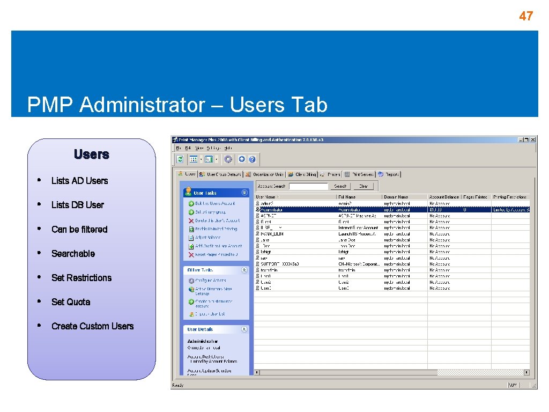Switch to the Printers tab
This screenshot has width=549, height=412.
coord(330,174)
